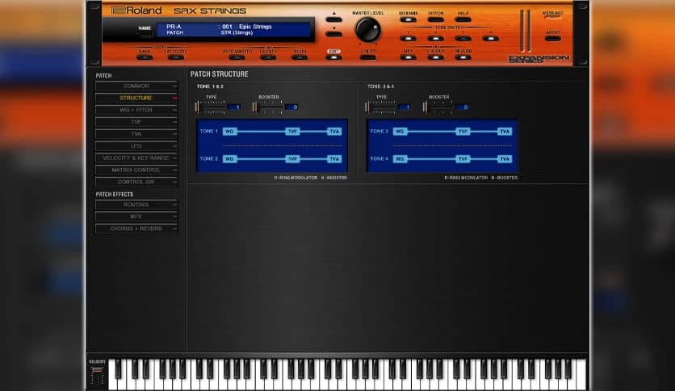Click the Tone 4 WG block
Image resolution: width=675 pixels, height=391 pixels.
point(400,159)
